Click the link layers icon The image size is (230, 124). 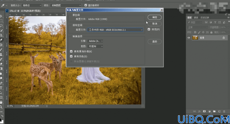[x=194, y=111]
